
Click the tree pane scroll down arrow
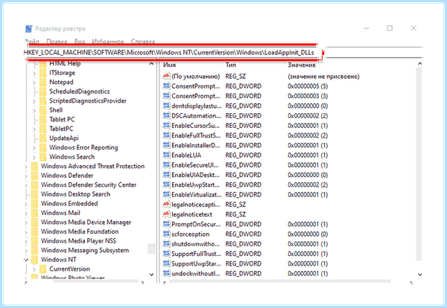point(151,275)
